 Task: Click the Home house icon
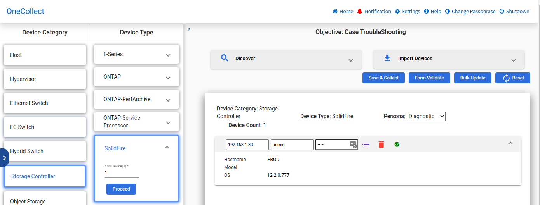pos(335,11)
